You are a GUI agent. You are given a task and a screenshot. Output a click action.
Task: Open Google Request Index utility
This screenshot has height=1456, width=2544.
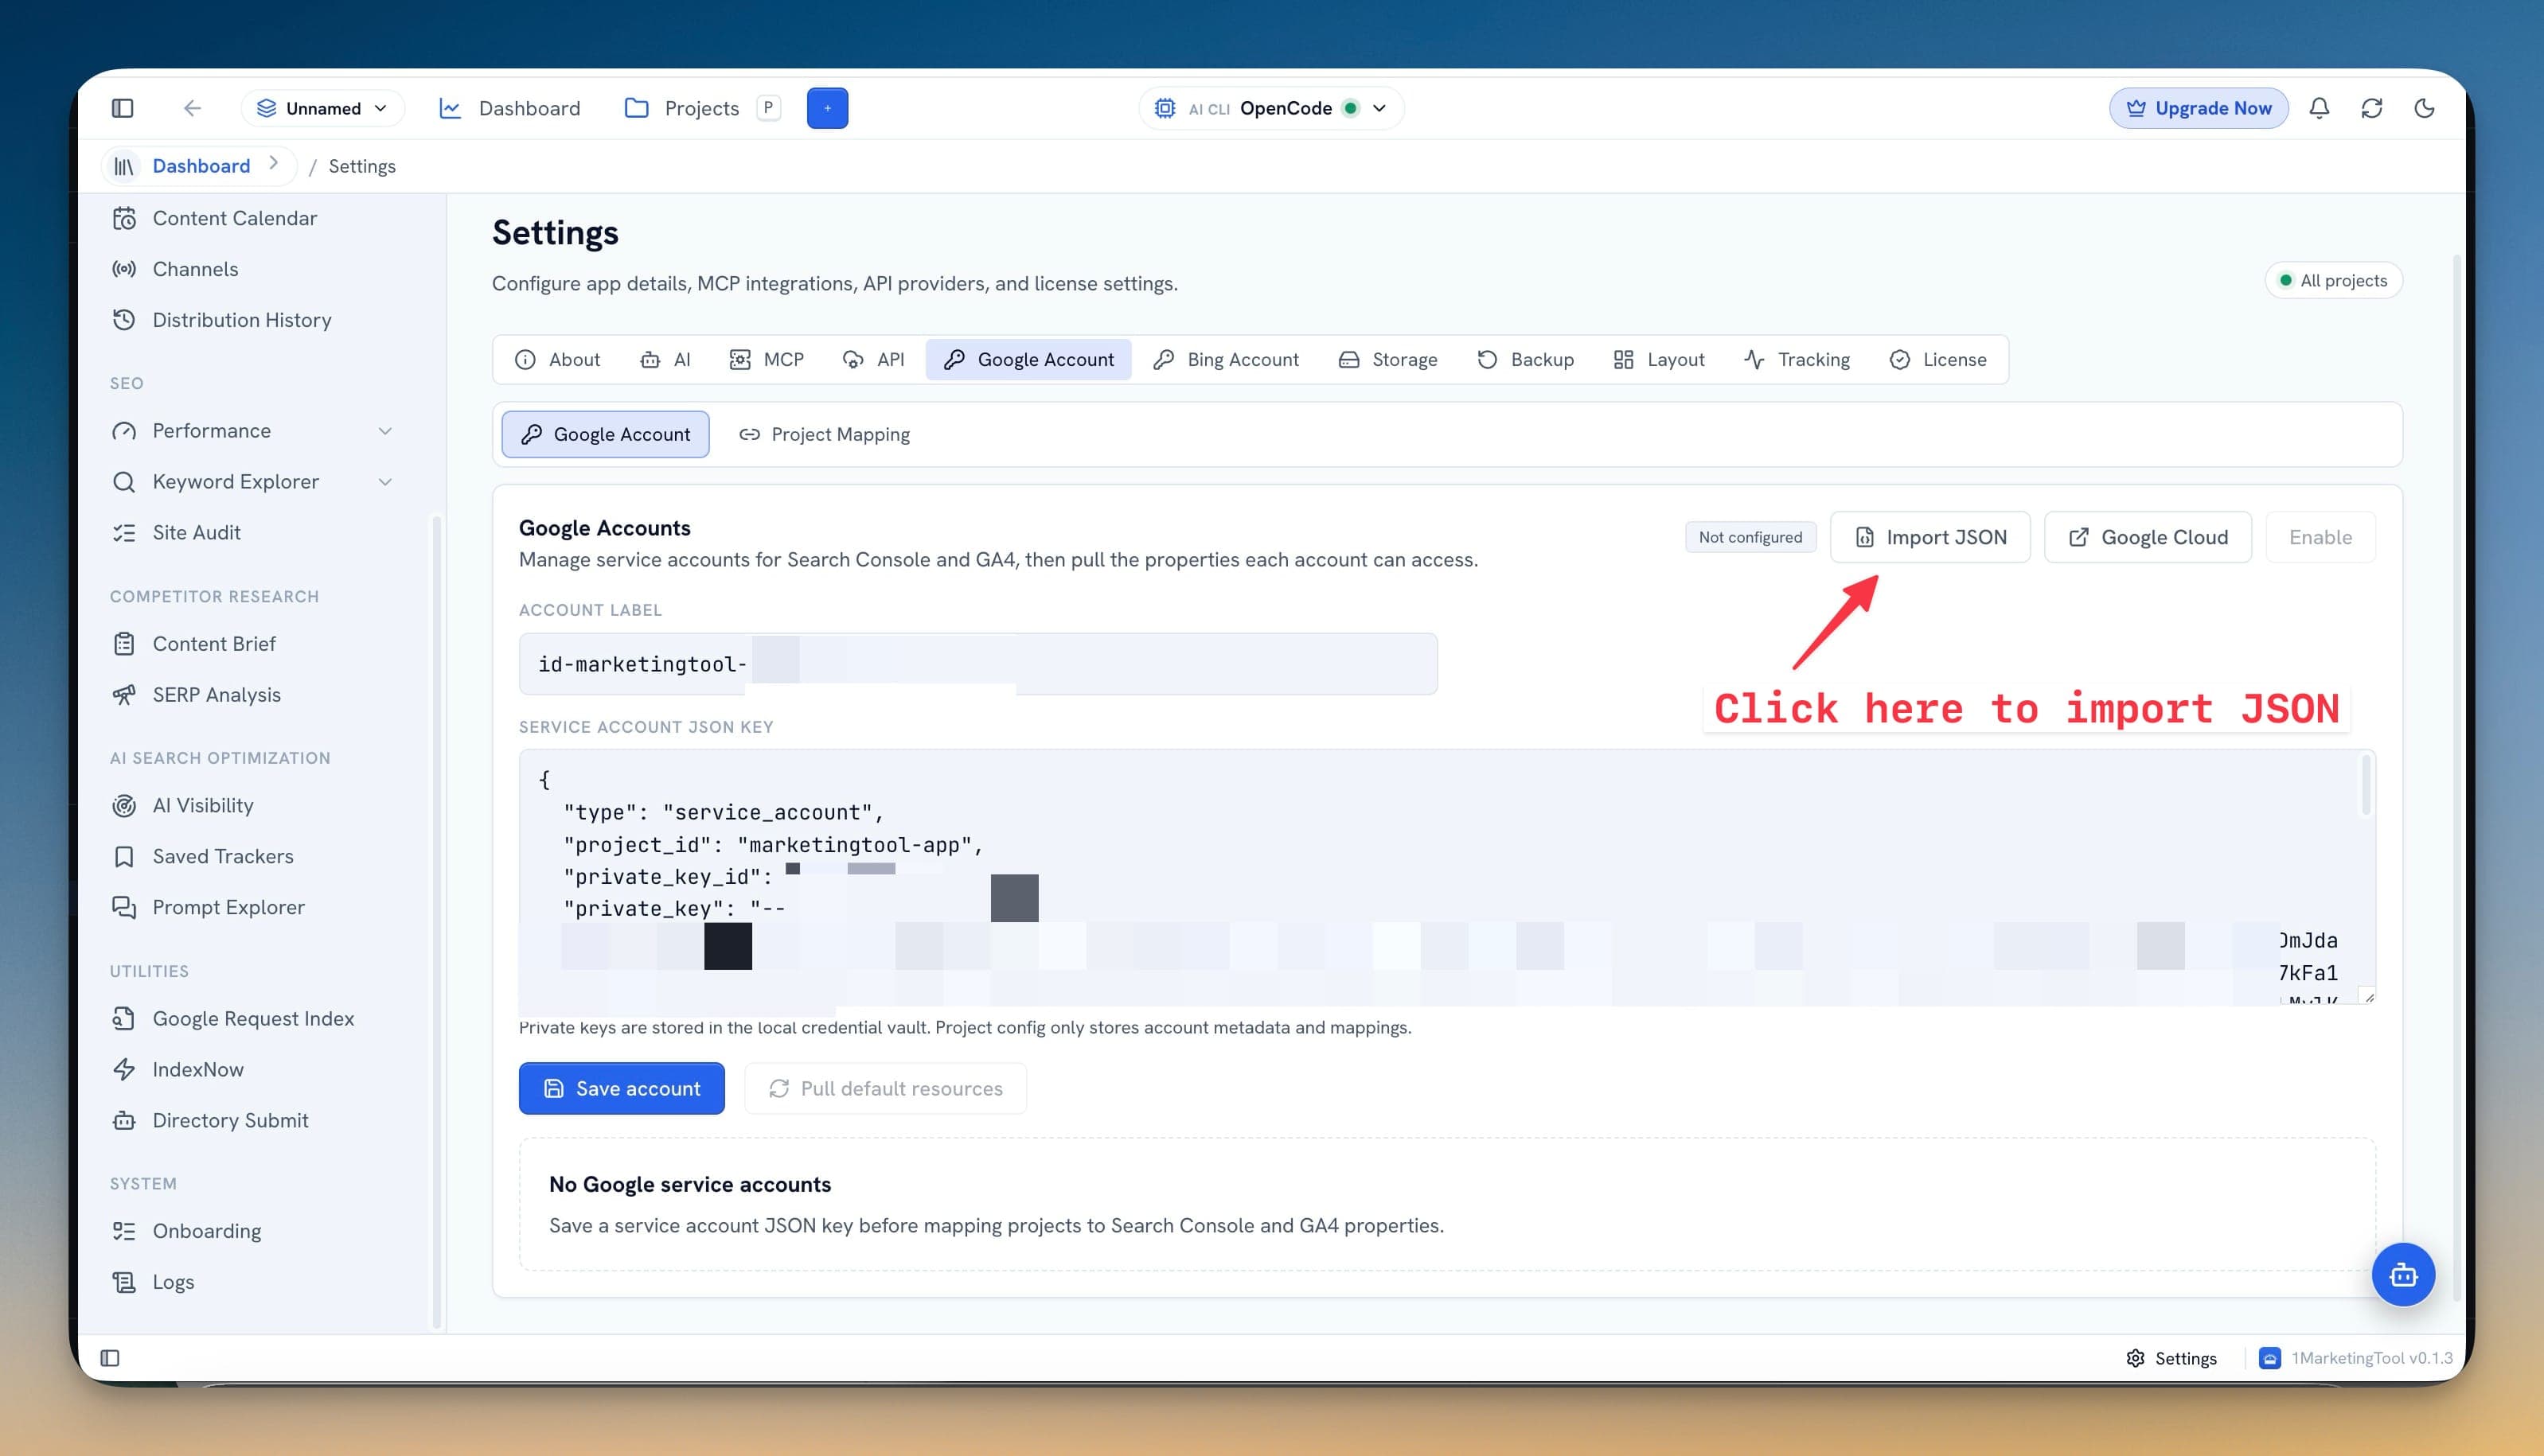pos(253,1019)
